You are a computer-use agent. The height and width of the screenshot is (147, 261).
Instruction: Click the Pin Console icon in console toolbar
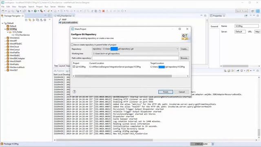(238, 71)
